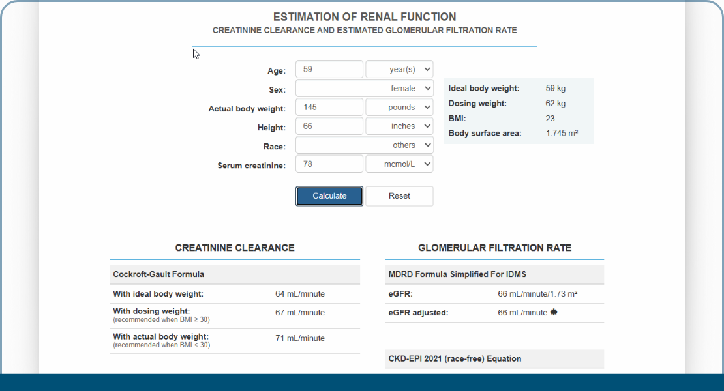Click the CKD-EPI 2021 (race-free) Equation header
Screen dimensions: 724x391
(x=455, y=358)
